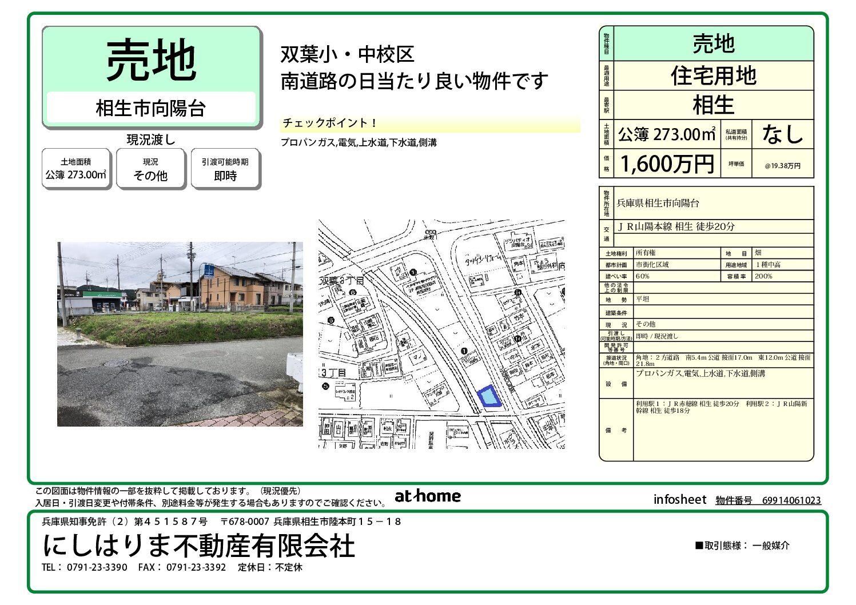Select the 土地面積 card on the left

pyautogui.click(x=77, y=169)
